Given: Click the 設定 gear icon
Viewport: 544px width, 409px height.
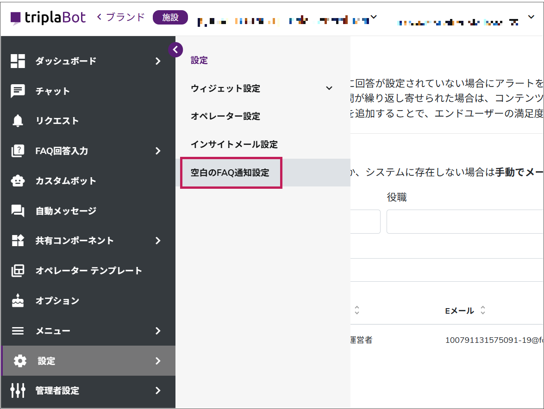Looking at the screenshot, I should pos(20,361).
